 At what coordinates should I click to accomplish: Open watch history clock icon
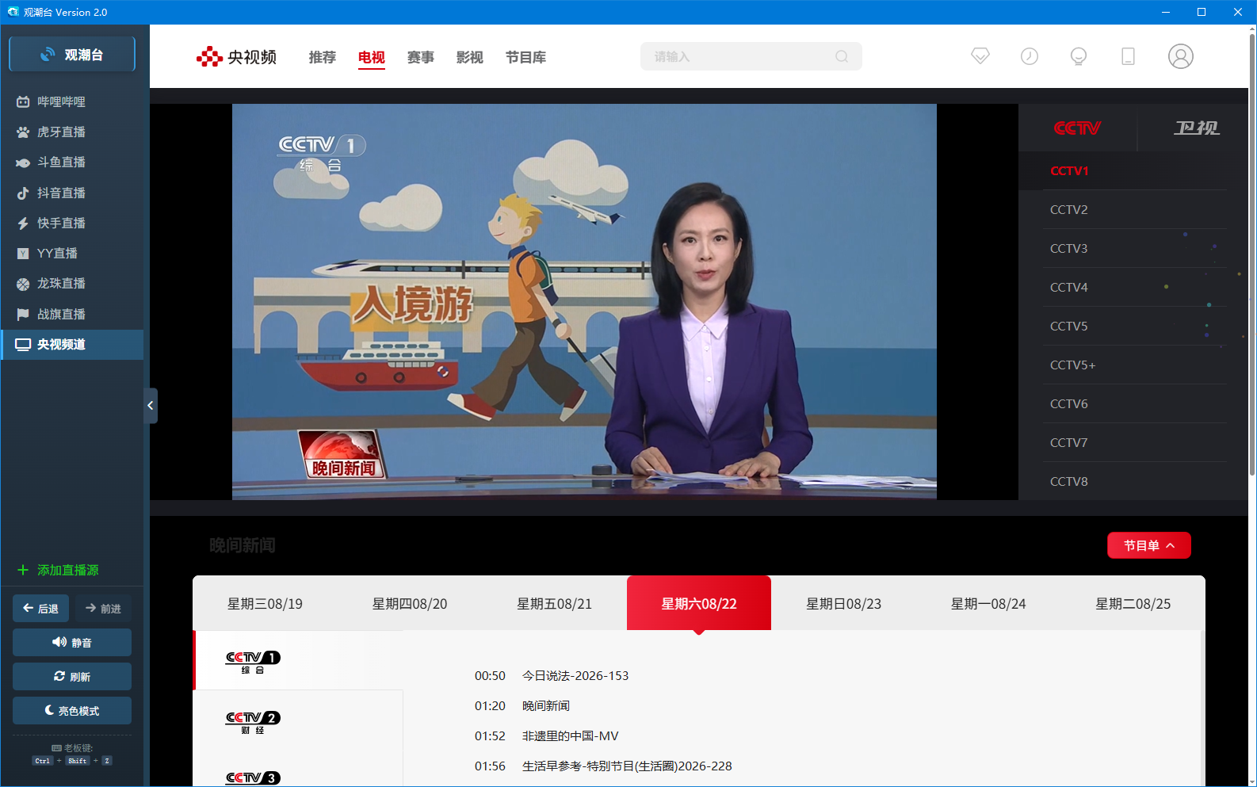1030,56
